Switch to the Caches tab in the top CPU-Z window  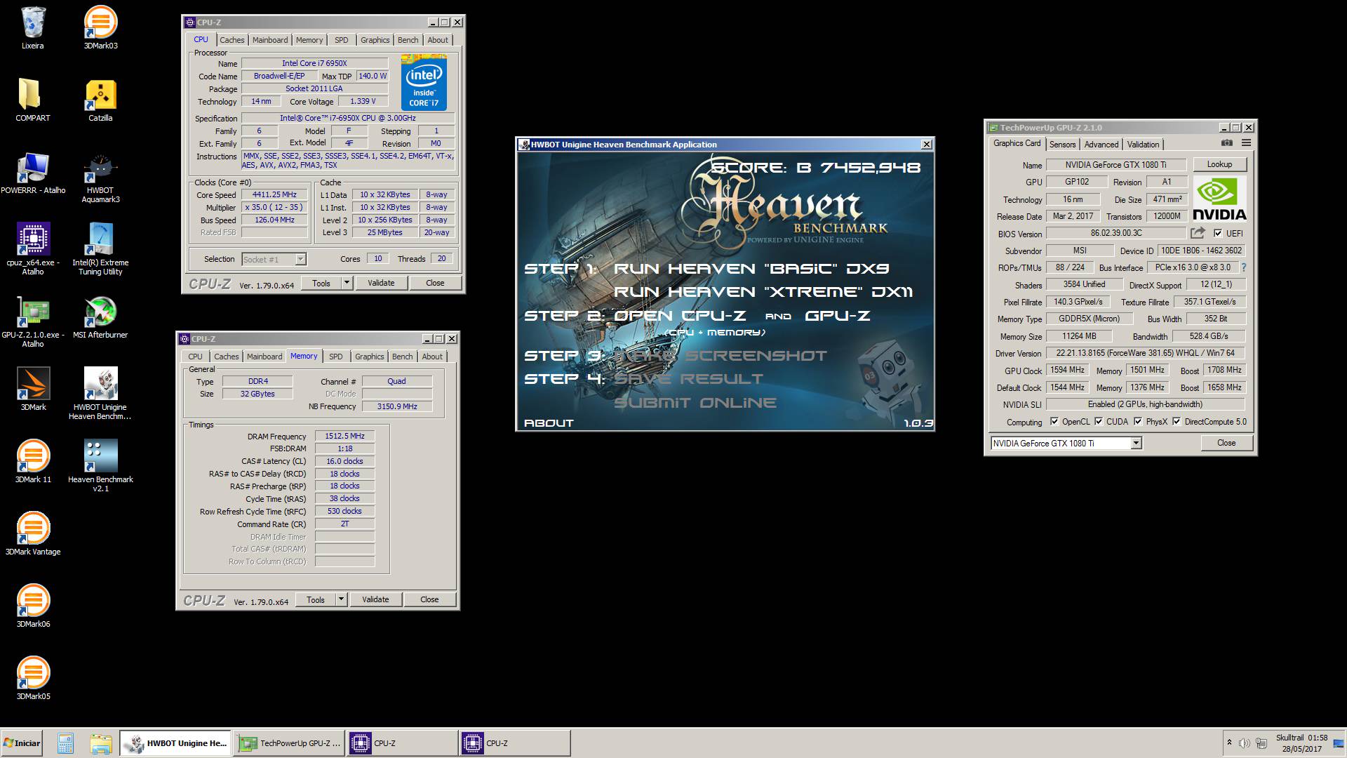(x=232, y=40)
